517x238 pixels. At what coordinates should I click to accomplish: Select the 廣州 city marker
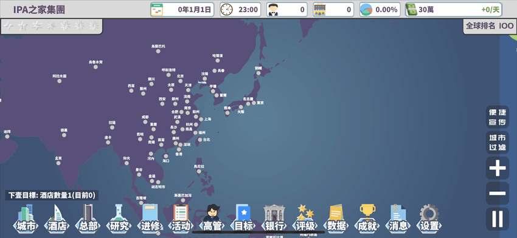176,143
